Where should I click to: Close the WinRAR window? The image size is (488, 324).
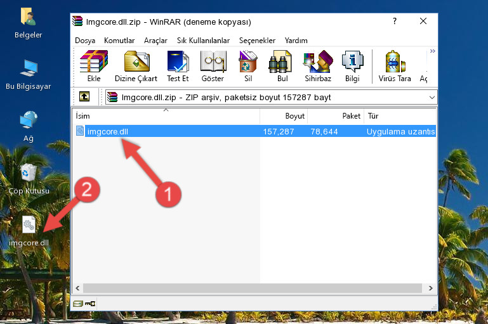pos(423,21)
